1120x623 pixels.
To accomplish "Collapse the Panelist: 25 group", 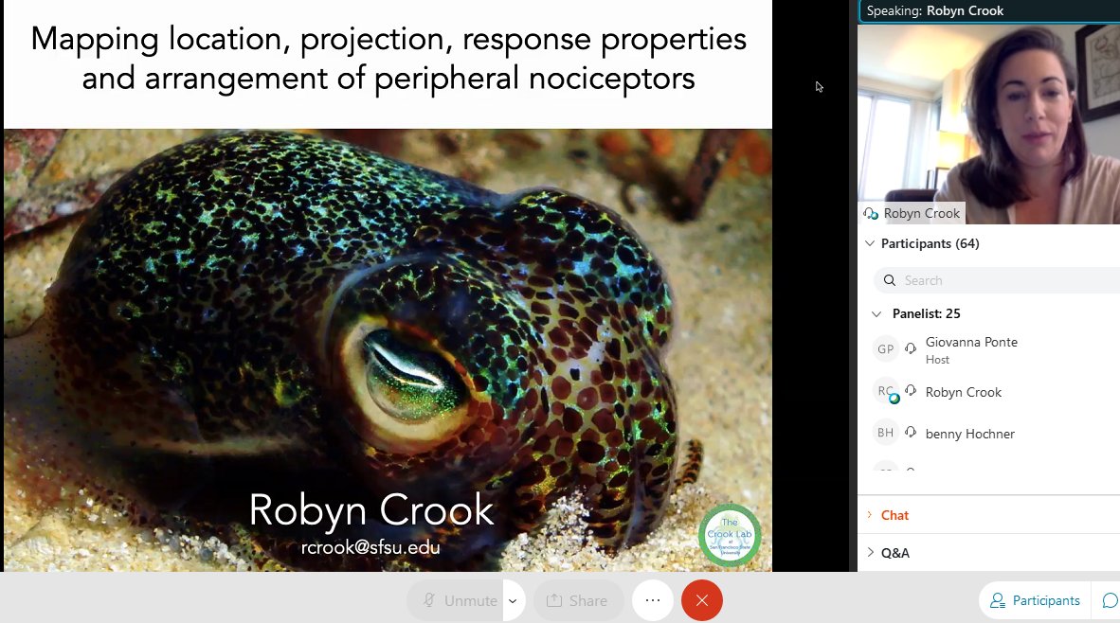I will [876, 314].
